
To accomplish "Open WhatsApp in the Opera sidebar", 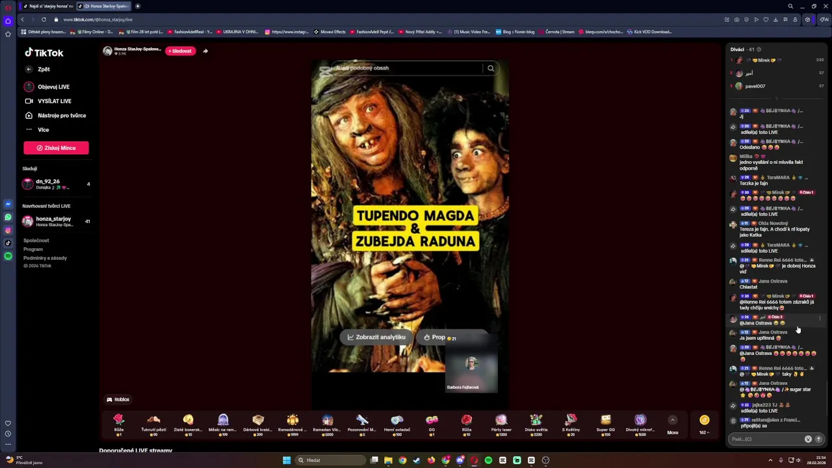I will 8,217.
